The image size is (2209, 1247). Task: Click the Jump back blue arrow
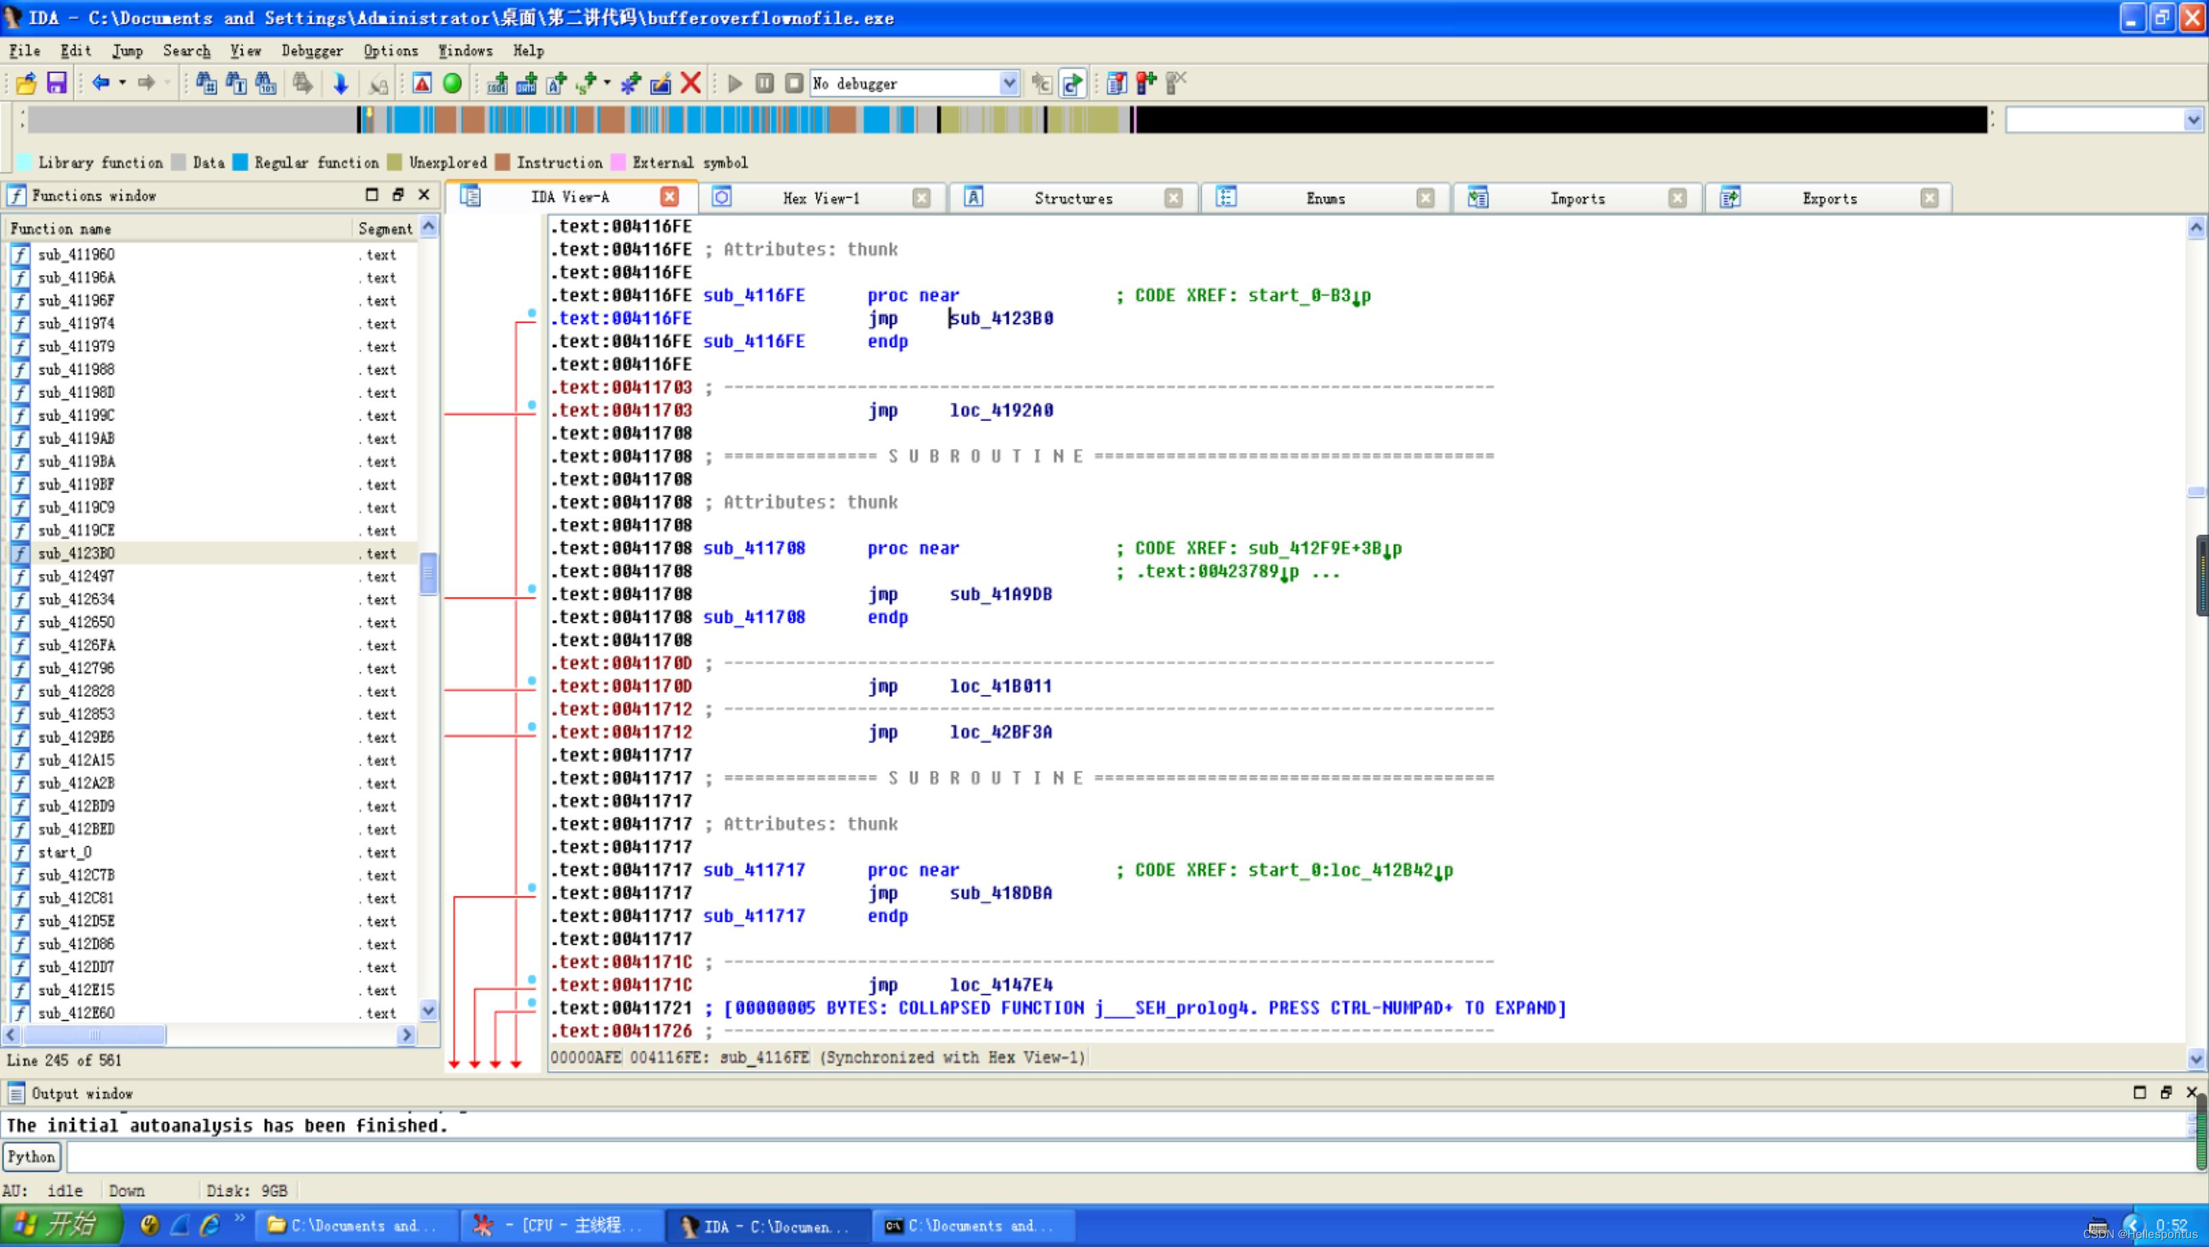click(101, 83)
